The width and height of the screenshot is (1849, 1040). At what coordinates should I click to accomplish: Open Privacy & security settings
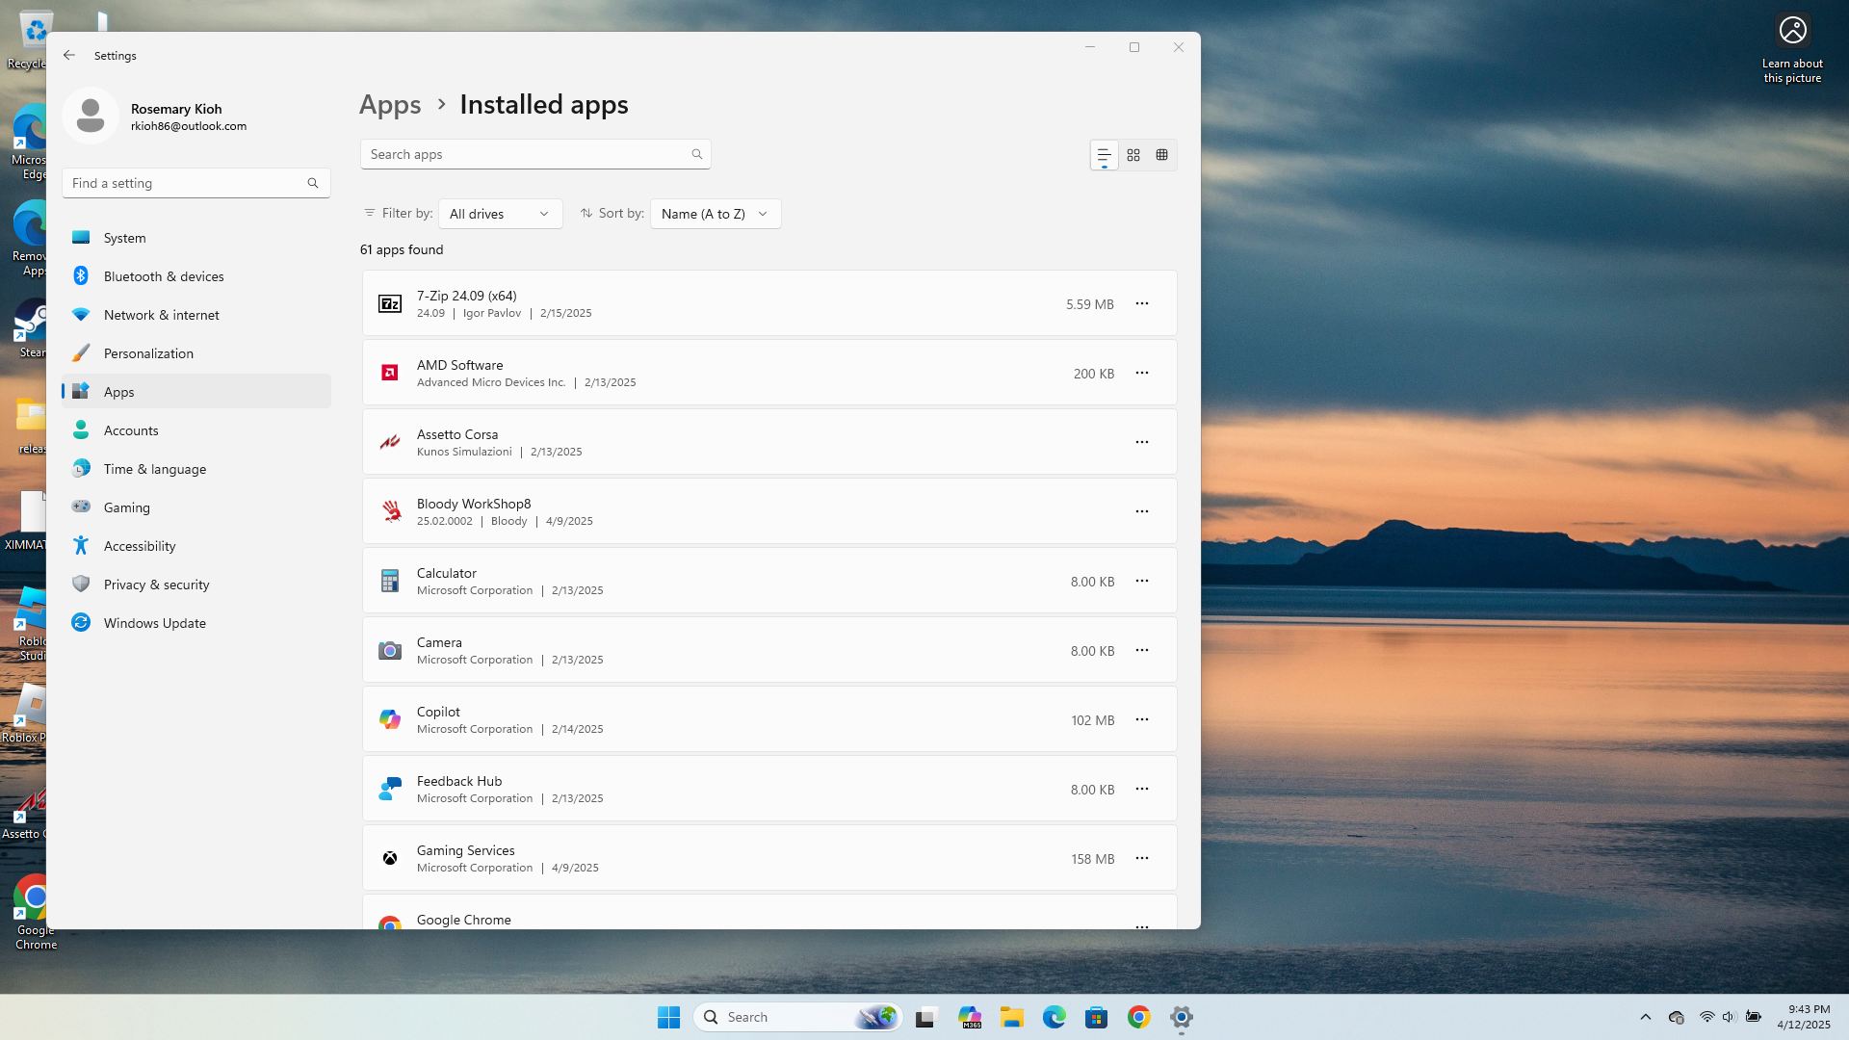click(196, 585)
